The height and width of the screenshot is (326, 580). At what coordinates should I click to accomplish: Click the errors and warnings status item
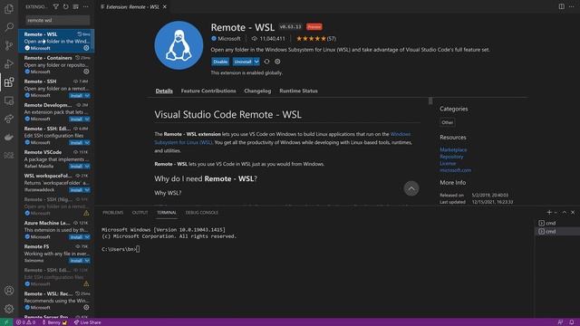(25, 322)
